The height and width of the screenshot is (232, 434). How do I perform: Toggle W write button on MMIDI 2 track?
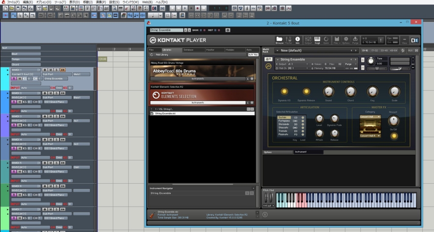tap(19, 102)
